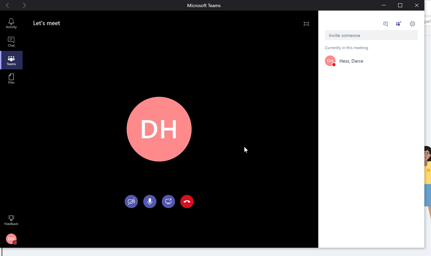431x256 pixels.
Task: Open the Files section
Action: (x=11, y=78)
